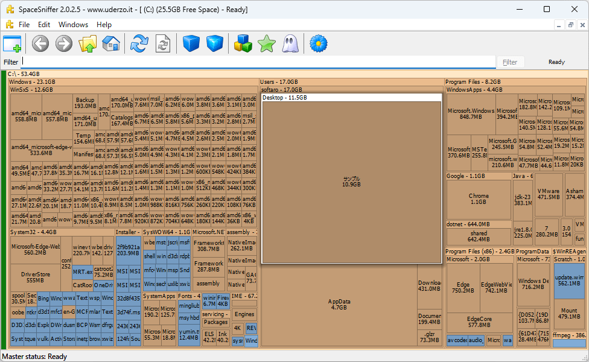Click the Home house icon

click(x=111, y=43)
